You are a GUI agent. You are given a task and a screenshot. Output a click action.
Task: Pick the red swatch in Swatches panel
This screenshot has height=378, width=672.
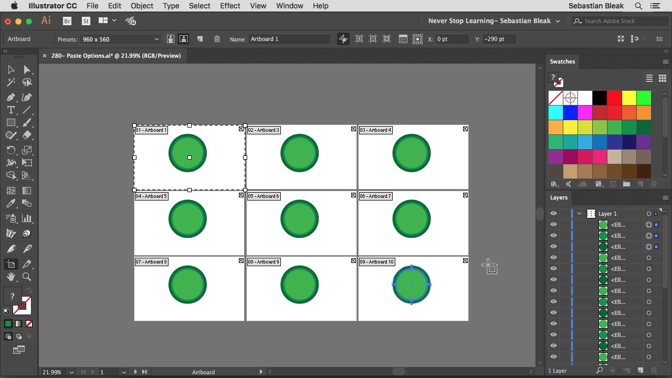pos(614,98)
